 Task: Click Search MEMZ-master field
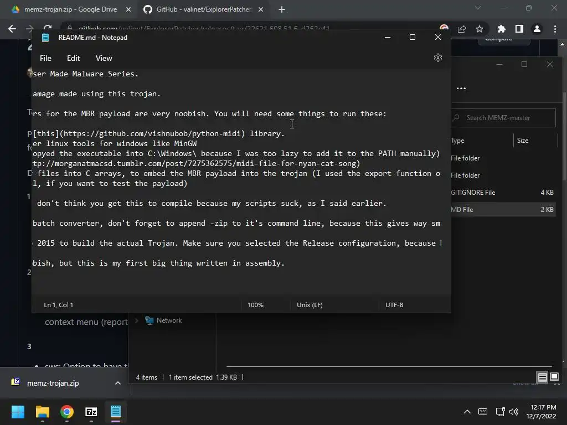pyautogui.click(x=503, y=118)
